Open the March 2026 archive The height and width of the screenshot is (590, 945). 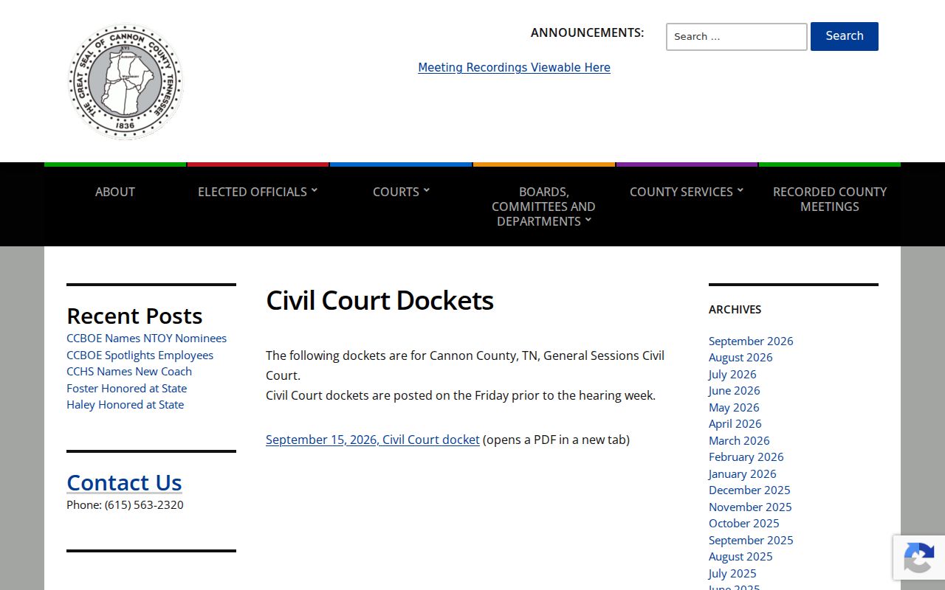click(x=739, y=440)
